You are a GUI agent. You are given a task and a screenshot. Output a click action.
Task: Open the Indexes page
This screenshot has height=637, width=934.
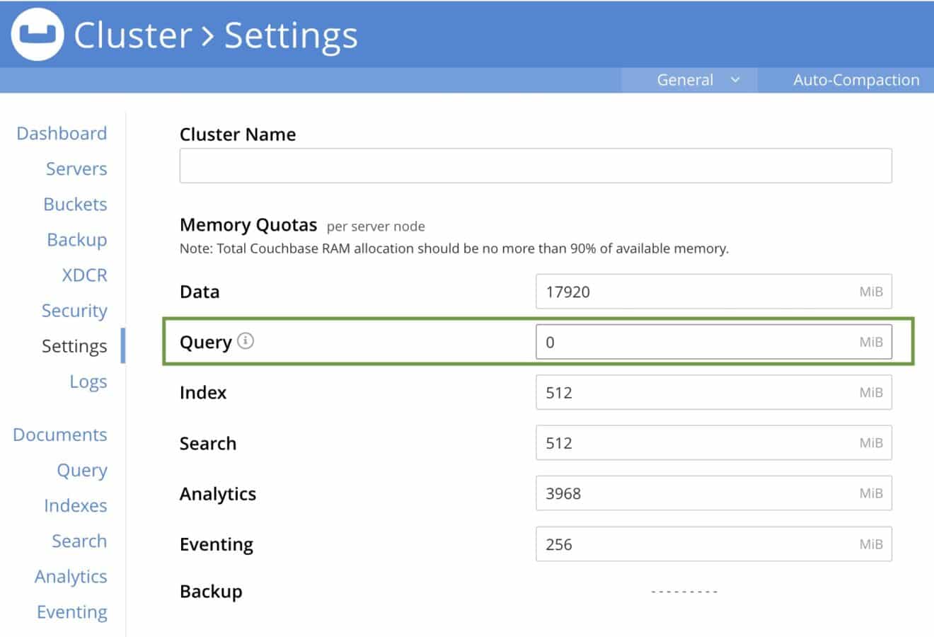pyautogui.click(x=76, y=505)
